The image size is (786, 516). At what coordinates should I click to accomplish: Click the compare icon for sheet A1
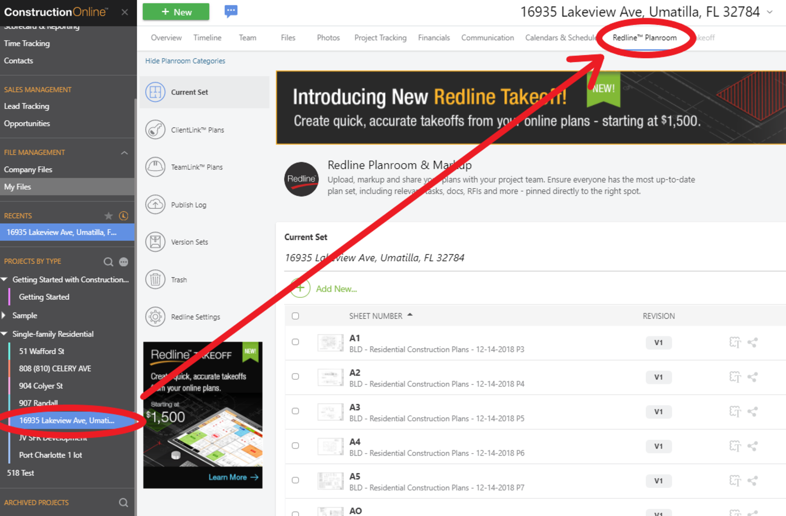pos(735,343)
